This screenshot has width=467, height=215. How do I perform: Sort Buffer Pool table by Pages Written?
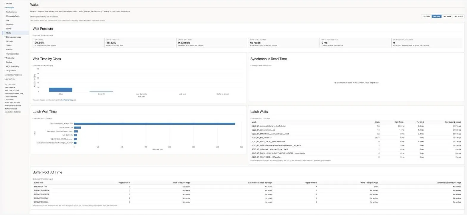pos(311,183)
